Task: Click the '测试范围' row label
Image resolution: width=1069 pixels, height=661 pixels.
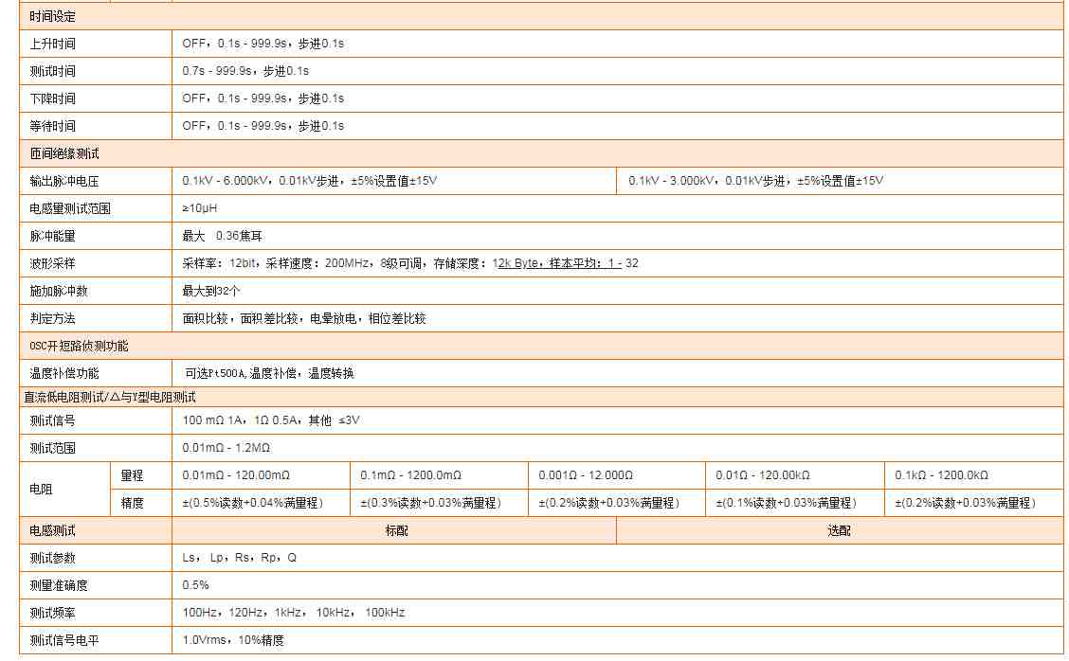Action: pos(52,448)
